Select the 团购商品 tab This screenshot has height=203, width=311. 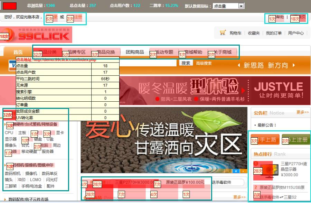click(135, 52)
